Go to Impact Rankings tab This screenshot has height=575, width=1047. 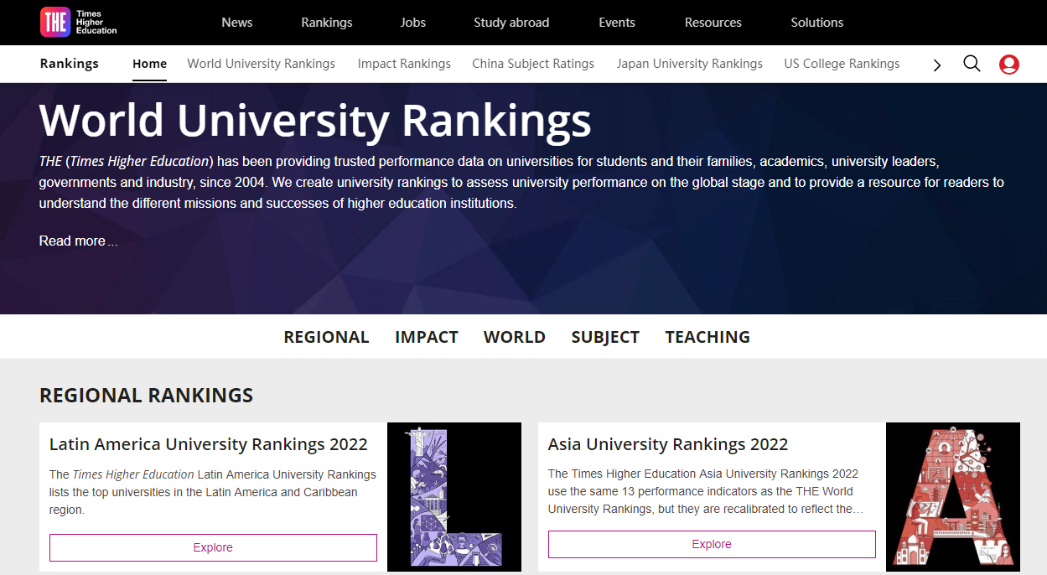tap(404, 64)
